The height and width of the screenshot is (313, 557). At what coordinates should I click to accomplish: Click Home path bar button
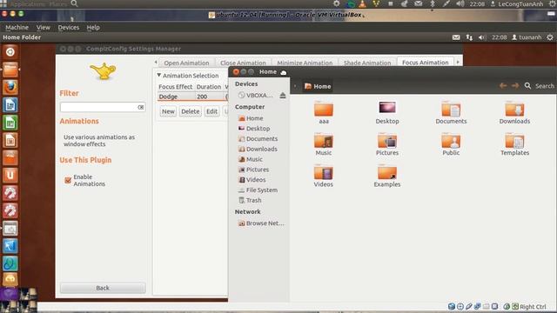(x=318, y=86)
